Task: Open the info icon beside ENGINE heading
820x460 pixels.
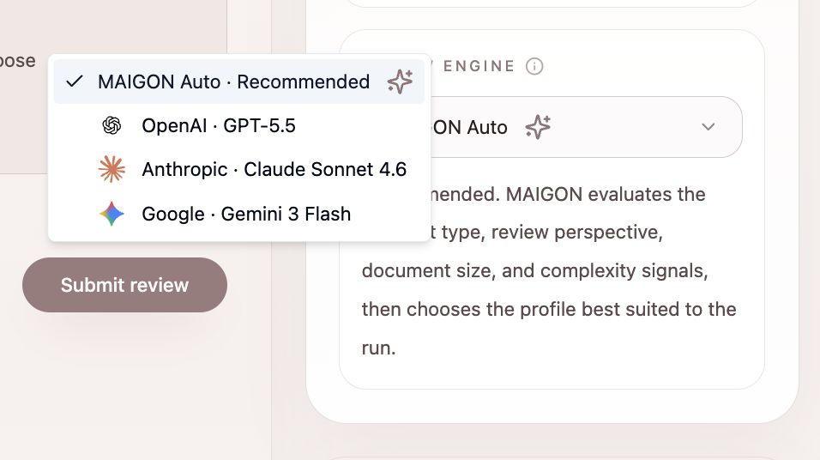Action: coord(534,66)
